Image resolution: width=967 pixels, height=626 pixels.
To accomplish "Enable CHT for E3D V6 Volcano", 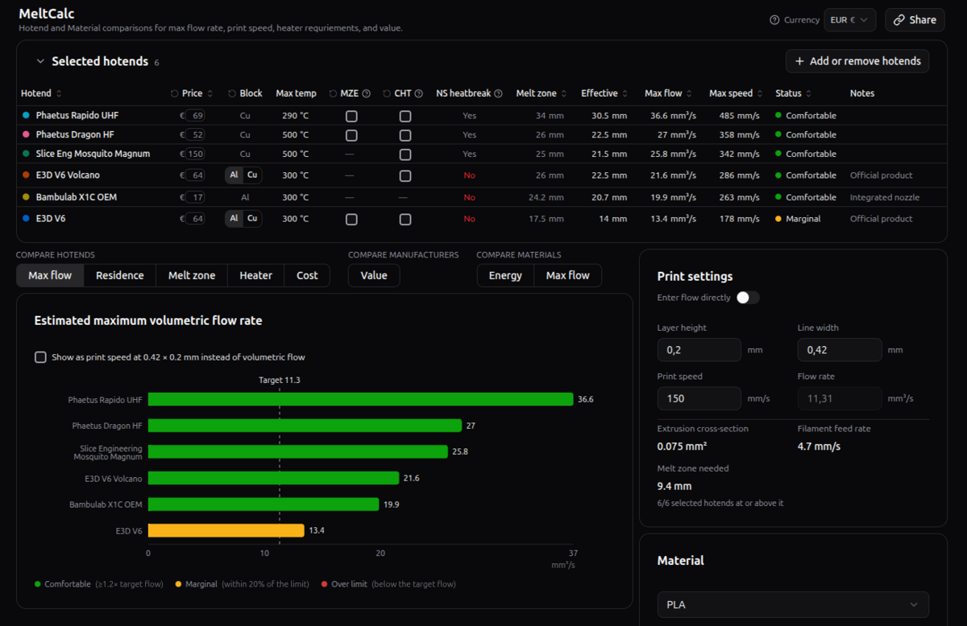I will pos(405,175).
